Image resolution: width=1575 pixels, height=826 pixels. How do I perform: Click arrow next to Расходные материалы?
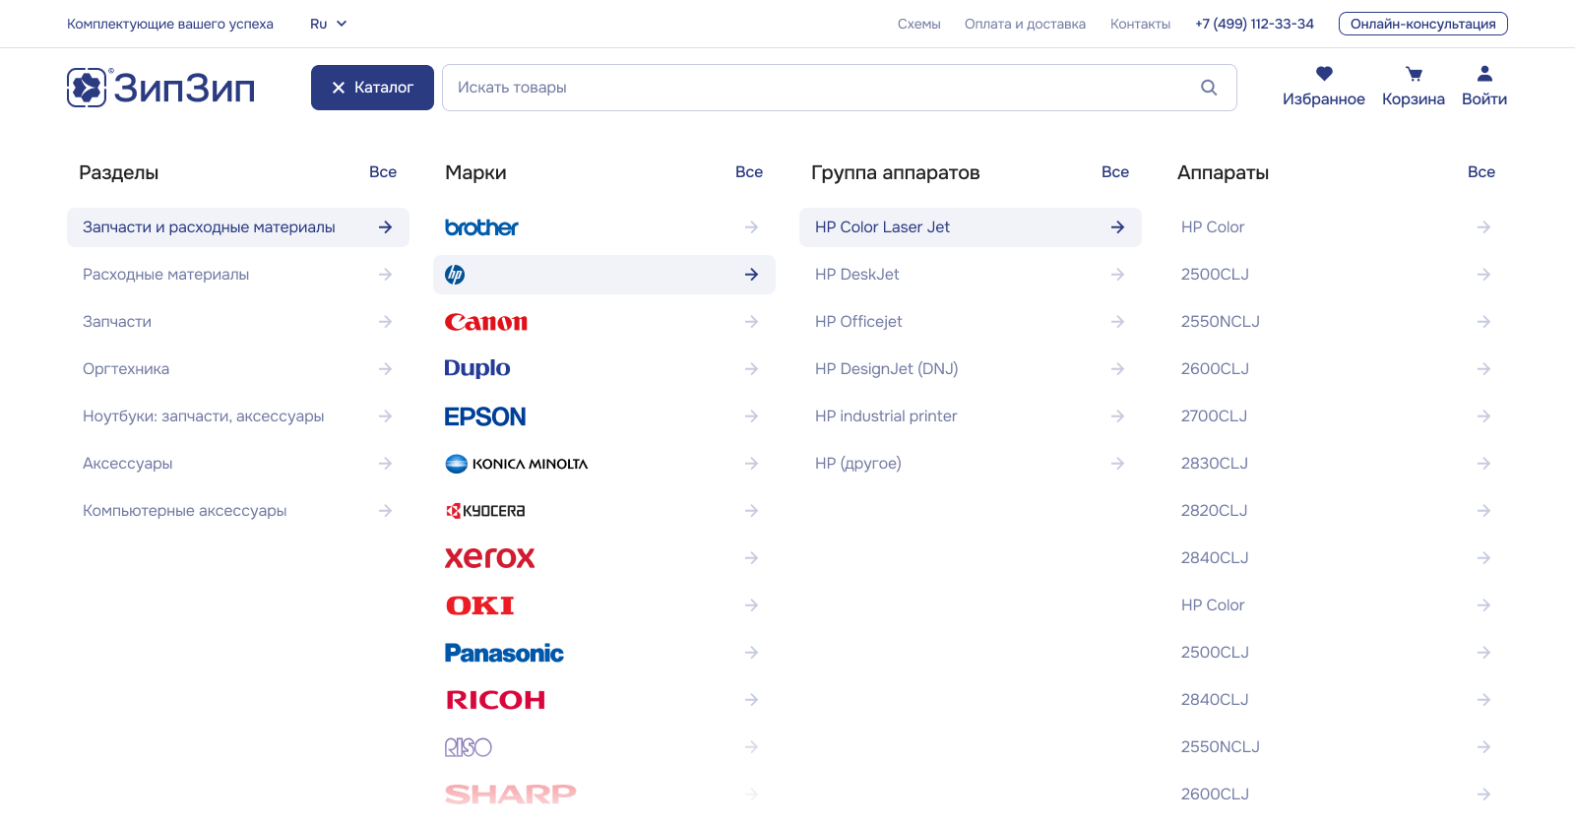pos(385,275)
